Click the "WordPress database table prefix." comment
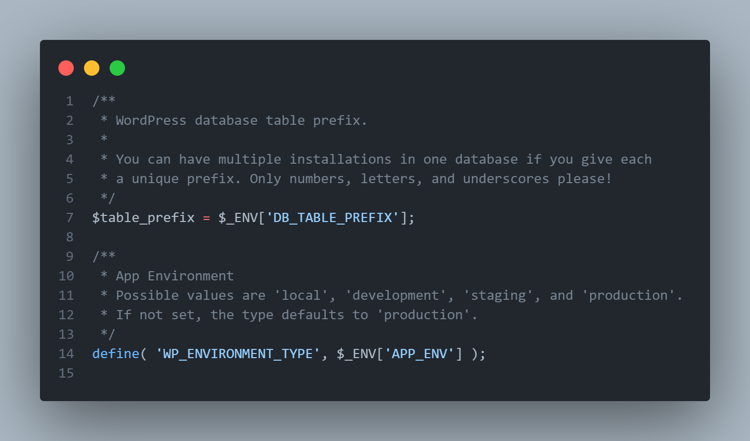The width and height of the screenshot is (750, 441). pos(241,121)
